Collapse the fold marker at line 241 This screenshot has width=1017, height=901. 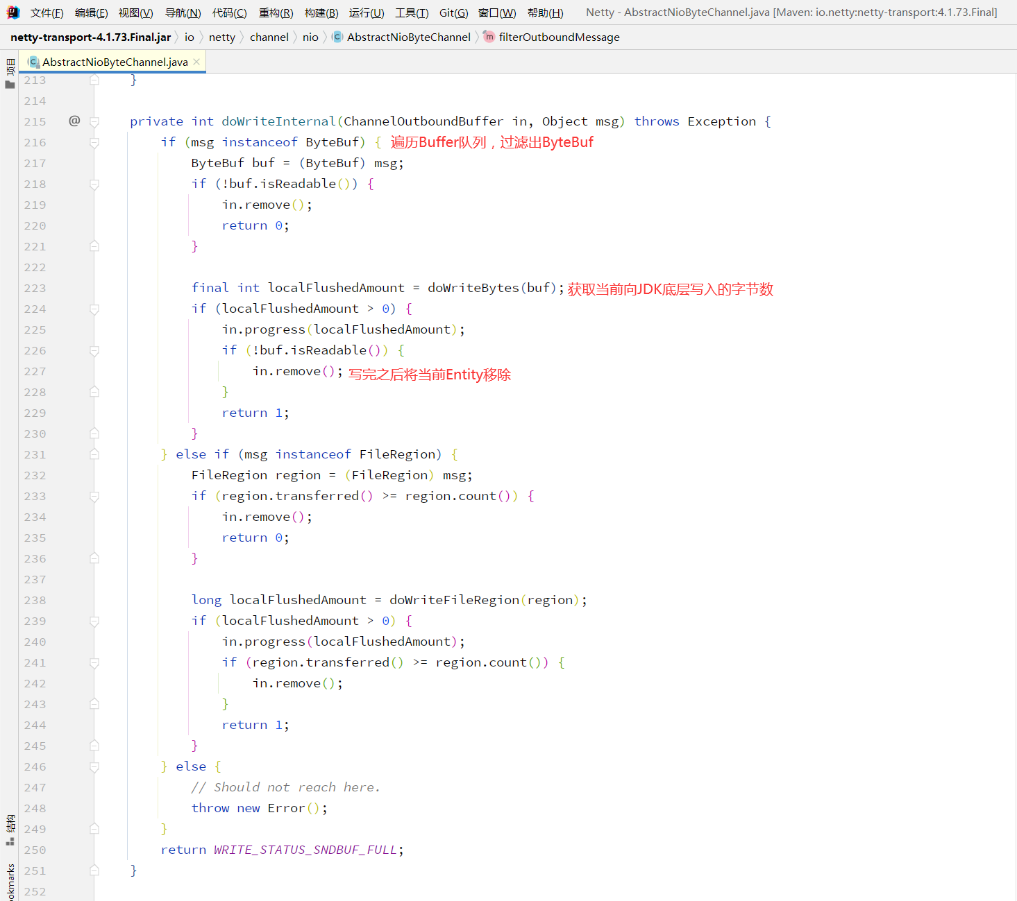(94, 663)
